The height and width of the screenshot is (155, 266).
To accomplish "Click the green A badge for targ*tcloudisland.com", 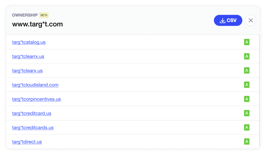I will [x=247, y=85].
